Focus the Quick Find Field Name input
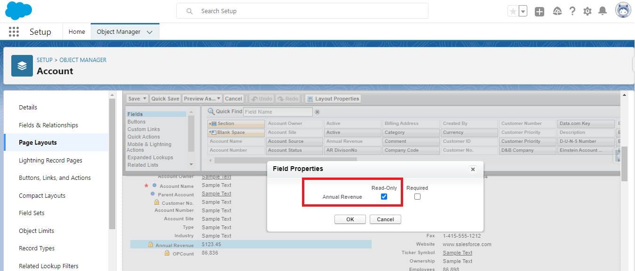This screenshot has height=271, width=635. click(x=278, y=112)
